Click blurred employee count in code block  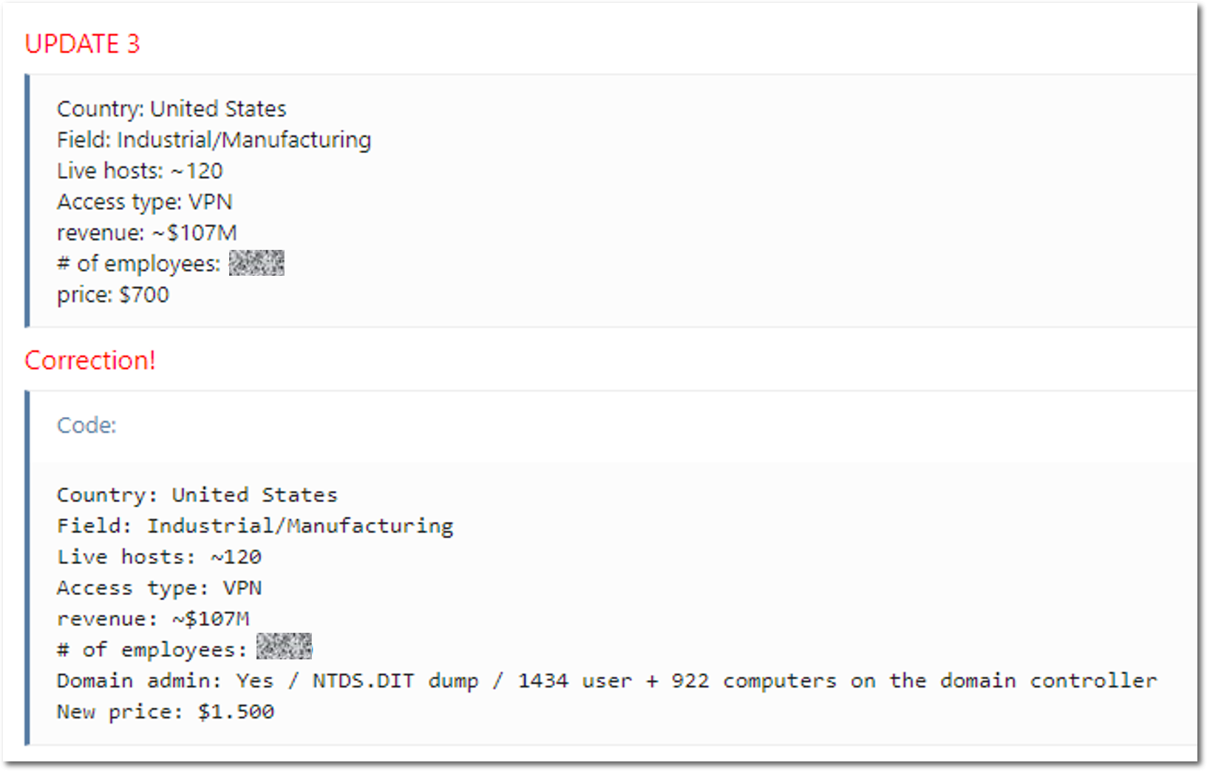(x=284, y=646)
